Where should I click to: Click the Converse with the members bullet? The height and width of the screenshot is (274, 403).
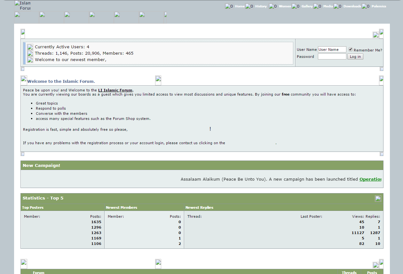click(61, 114)
